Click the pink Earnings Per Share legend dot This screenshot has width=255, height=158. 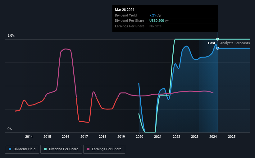[88, 149]
